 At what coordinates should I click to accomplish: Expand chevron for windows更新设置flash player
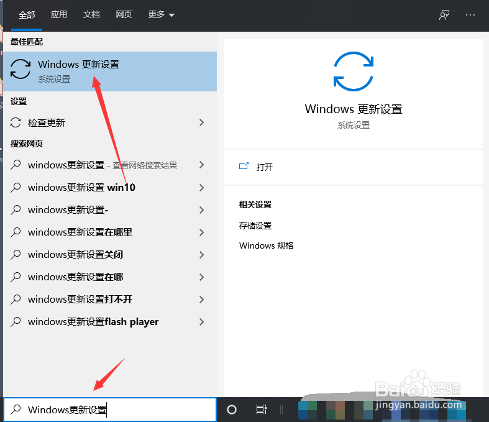tap(202, 322)
